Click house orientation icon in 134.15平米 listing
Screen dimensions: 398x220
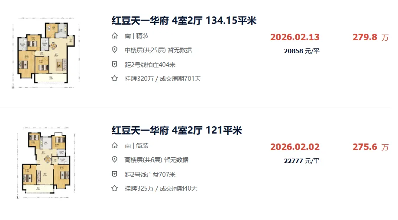pos(115,36)
